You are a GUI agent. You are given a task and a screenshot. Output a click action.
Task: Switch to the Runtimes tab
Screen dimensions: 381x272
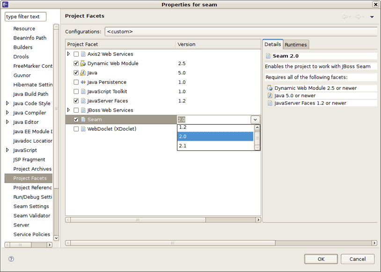pos(295,44)
